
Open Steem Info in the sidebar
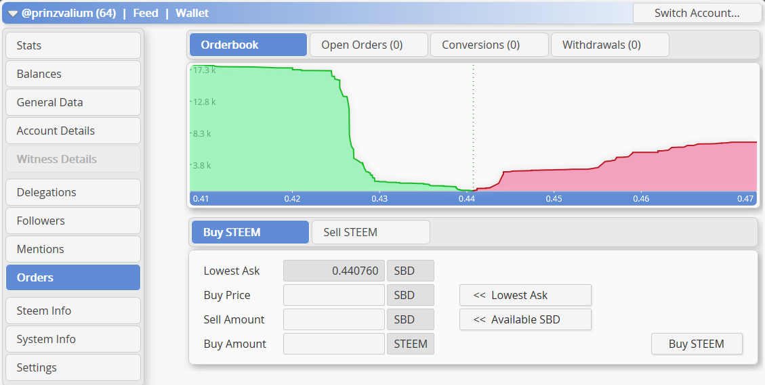click(x=73, y=311)
